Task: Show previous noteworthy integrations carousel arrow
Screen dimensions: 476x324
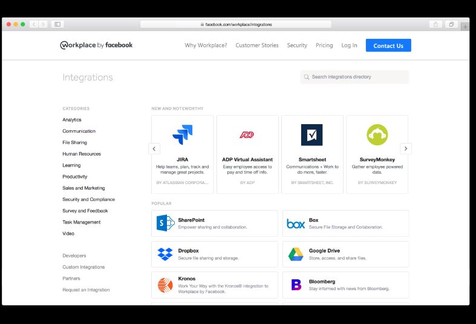Action: pos(154,148)
